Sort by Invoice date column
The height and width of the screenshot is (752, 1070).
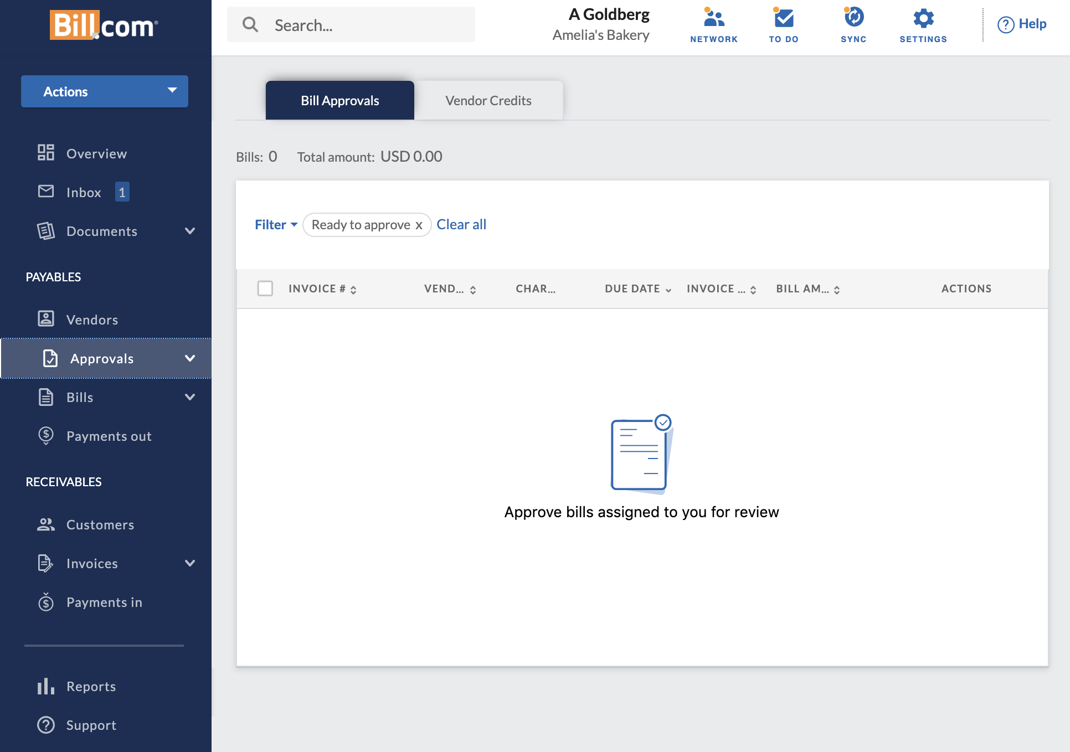722,289
